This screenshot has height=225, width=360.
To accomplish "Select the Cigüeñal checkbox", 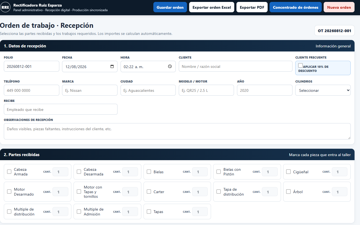I will [288, 172].
